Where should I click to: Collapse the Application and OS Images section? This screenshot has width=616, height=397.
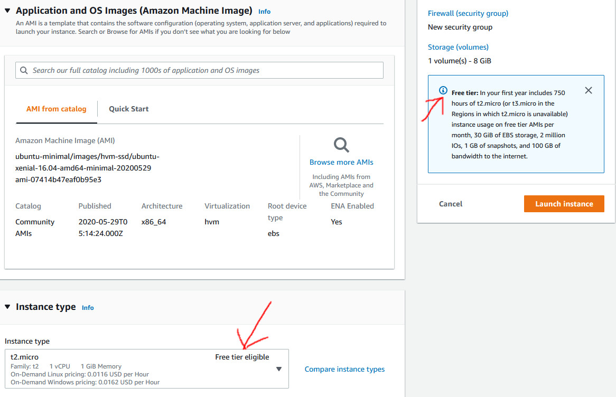pos(7,11)
